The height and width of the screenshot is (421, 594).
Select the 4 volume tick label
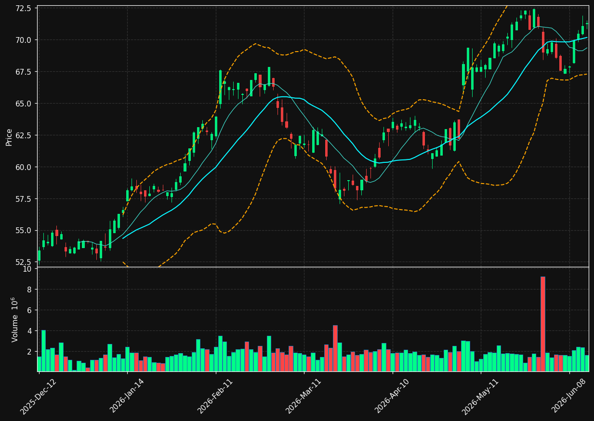coord(29,331)
